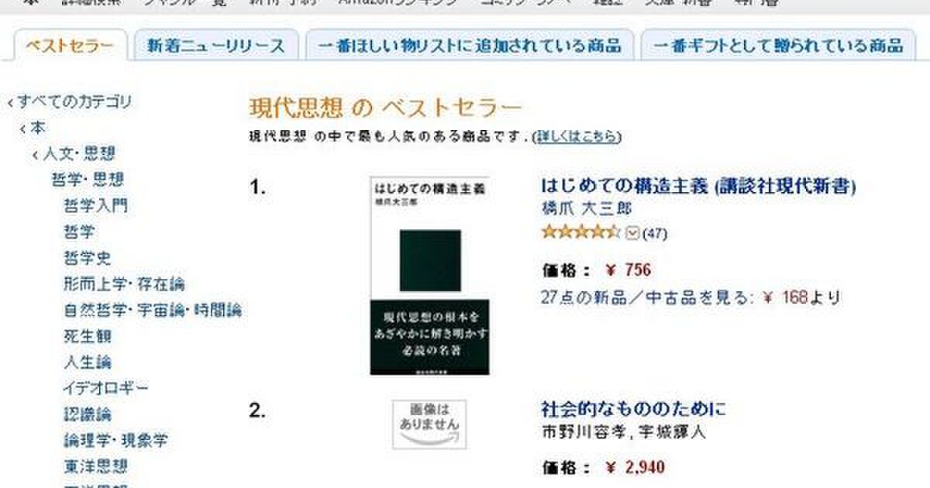The width and height of the screenshot is (930, 488).
Task: Open the 東洋思想 category
Action: (95, 466)
